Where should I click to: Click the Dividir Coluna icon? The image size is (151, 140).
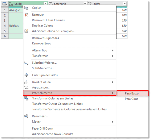pyautogui.click(x=26, y=82)
